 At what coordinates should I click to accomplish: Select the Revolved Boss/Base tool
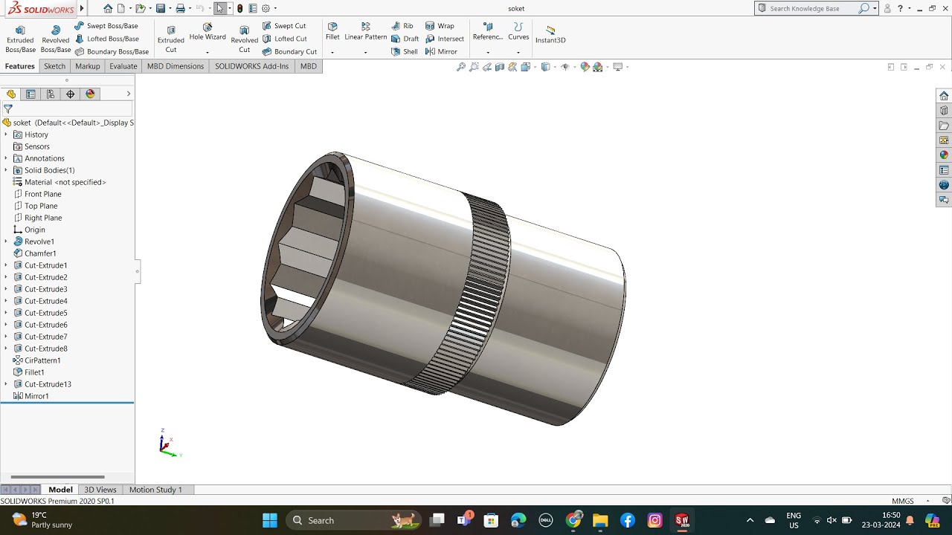coord(55,39)
